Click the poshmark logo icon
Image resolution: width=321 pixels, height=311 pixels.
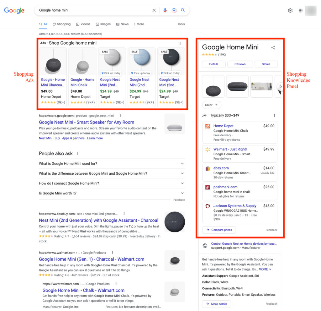[x=208, y=187]
